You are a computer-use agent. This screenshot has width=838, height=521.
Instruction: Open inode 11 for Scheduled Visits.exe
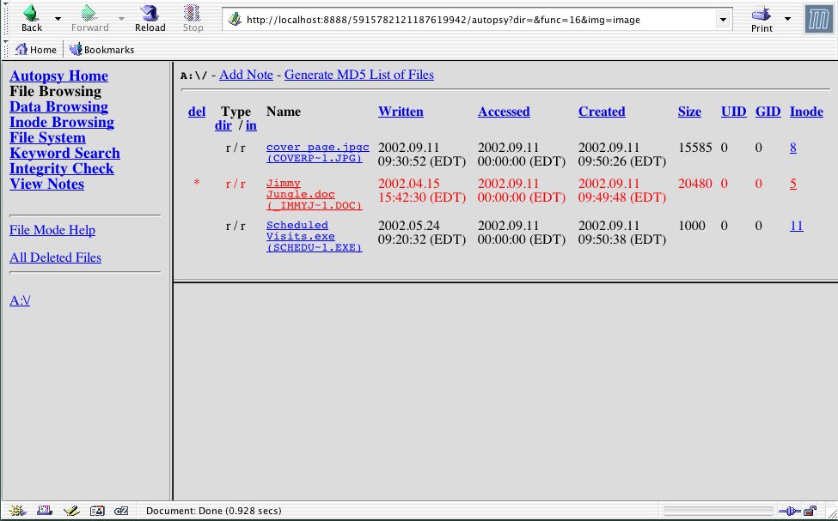(796, 226)
